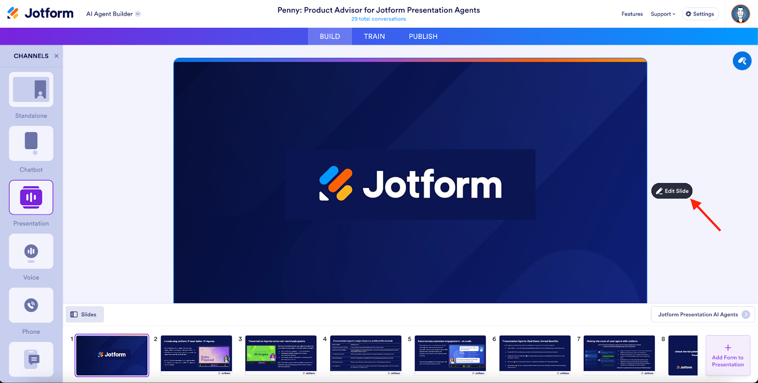Click Add Form to Presentation
The image size is (758, 383).
728,356
